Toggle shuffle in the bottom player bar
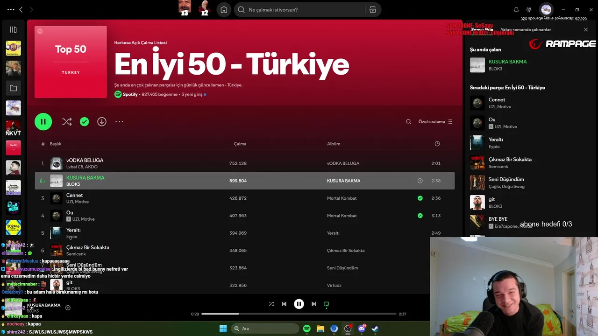The width and height of the screenshot is (598, 336). click(271, 304)
